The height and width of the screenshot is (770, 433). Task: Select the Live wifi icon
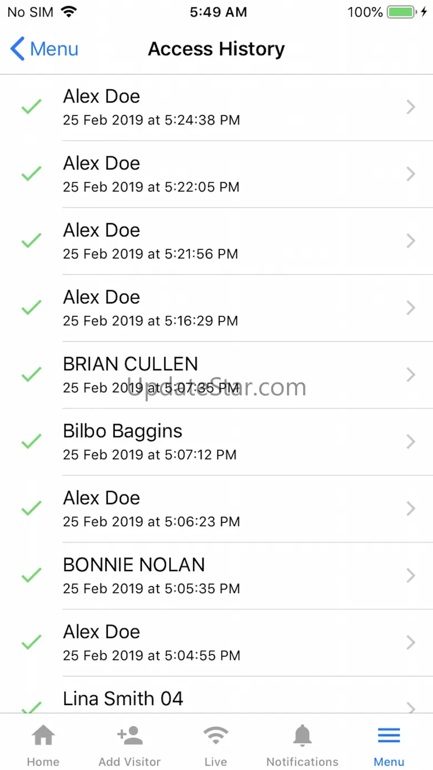pyautogui.click(x=216, y=736)
